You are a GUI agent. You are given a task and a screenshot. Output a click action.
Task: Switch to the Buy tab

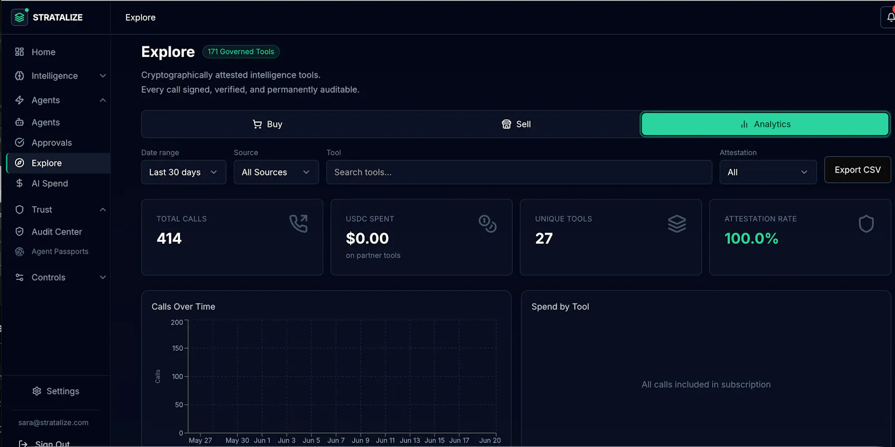click(267, 124)
